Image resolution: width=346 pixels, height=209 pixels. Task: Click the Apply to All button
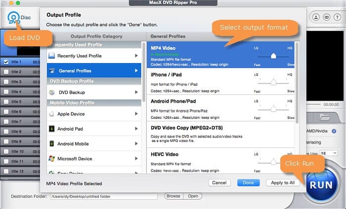(283, 182)
